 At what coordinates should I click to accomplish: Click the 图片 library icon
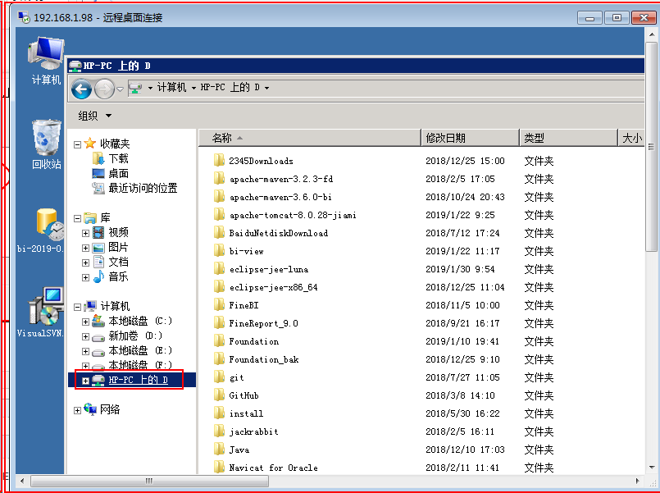pyautogui.click(x=98, y=248)
